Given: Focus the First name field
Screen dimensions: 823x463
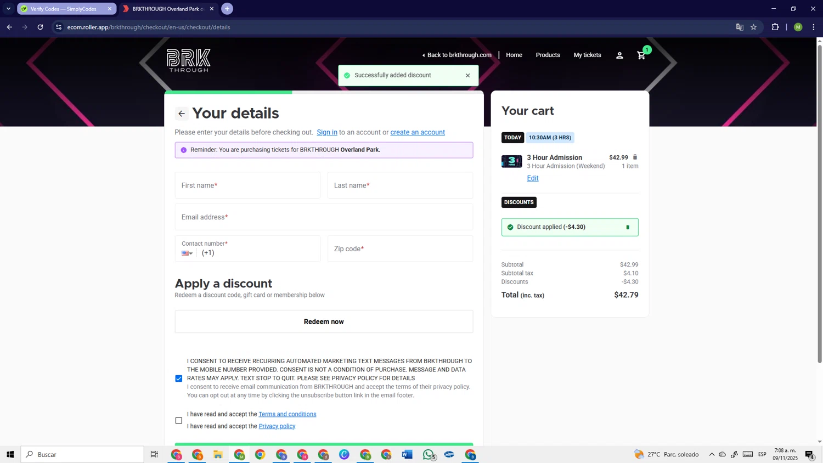Looking at the screenshot, I should pos(247,185).
